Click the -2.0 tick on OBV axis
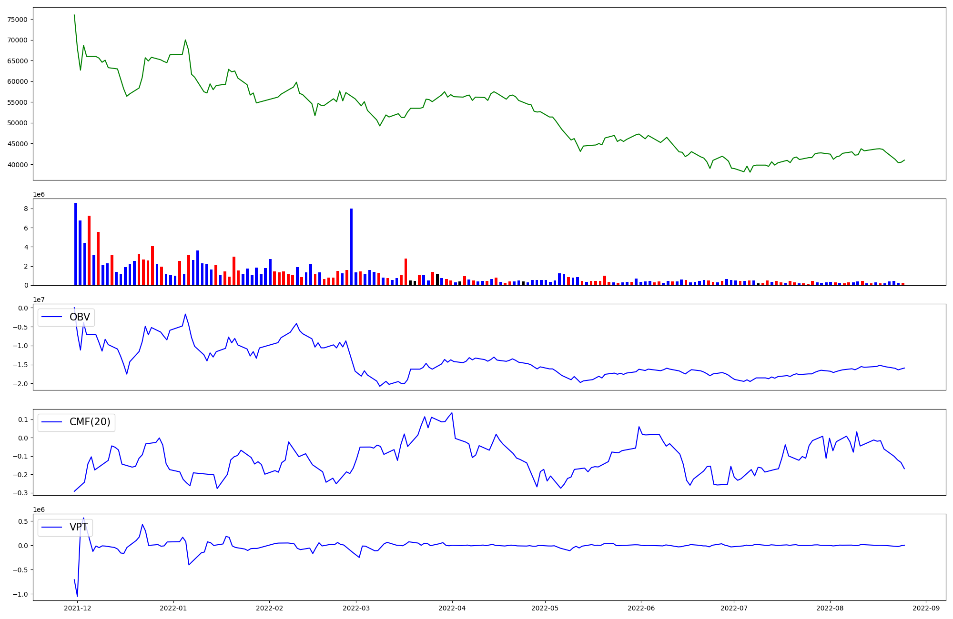Viewport: 953px width, 619px height. [x=20, y=384]
